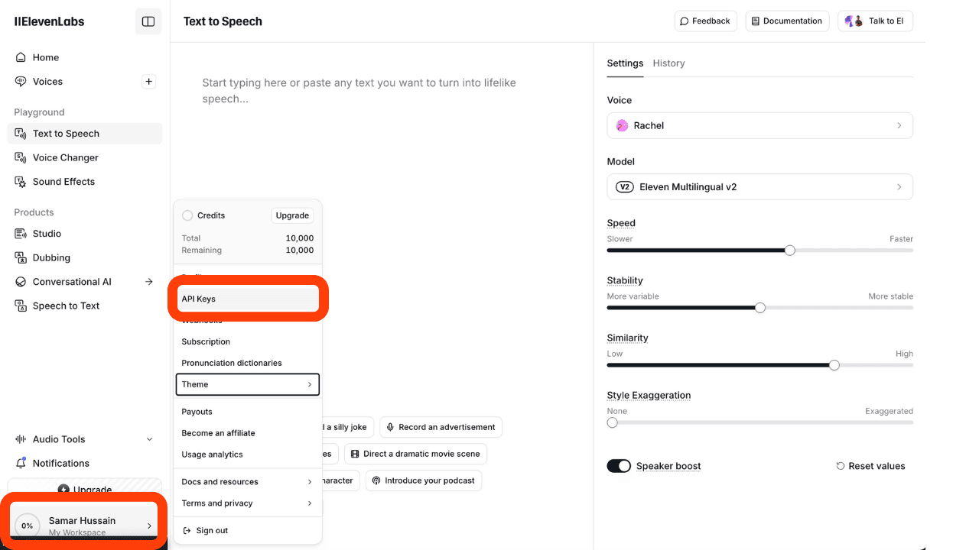Click the Dubbing icon
The height and width of the screenshot is (550, 979).
pos(21,258)
